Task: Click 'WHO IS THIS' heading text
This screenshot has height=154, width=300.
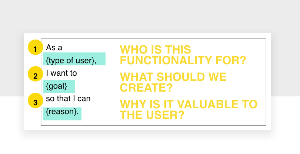Action: coord(155,49)
